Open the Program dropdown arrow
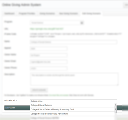The height and width of the screenshot is (120, 128). [82, 23]
